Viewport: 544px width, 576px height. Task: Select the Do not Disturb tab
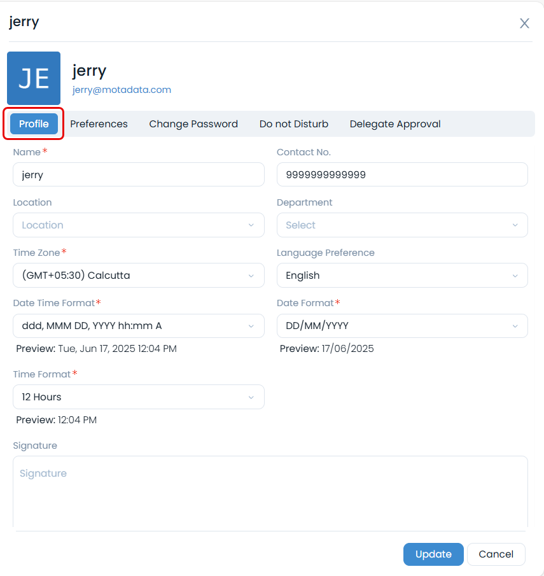[x=293, y=123]
